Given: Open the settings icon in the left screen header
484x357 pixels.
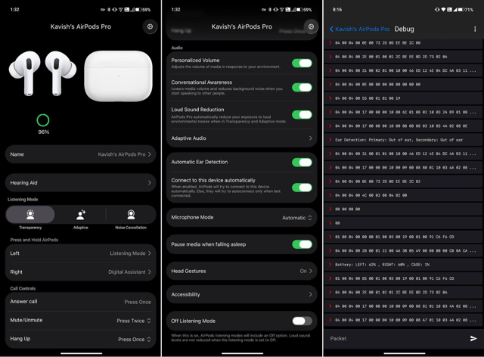Looking at the screenshot, I should point(150,27).
